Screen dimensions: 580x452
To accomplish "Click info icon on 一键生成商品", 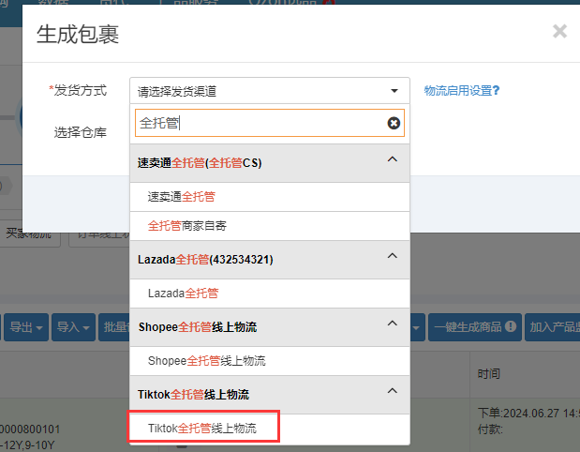I will pyautogui.click(x=511, y=326).
